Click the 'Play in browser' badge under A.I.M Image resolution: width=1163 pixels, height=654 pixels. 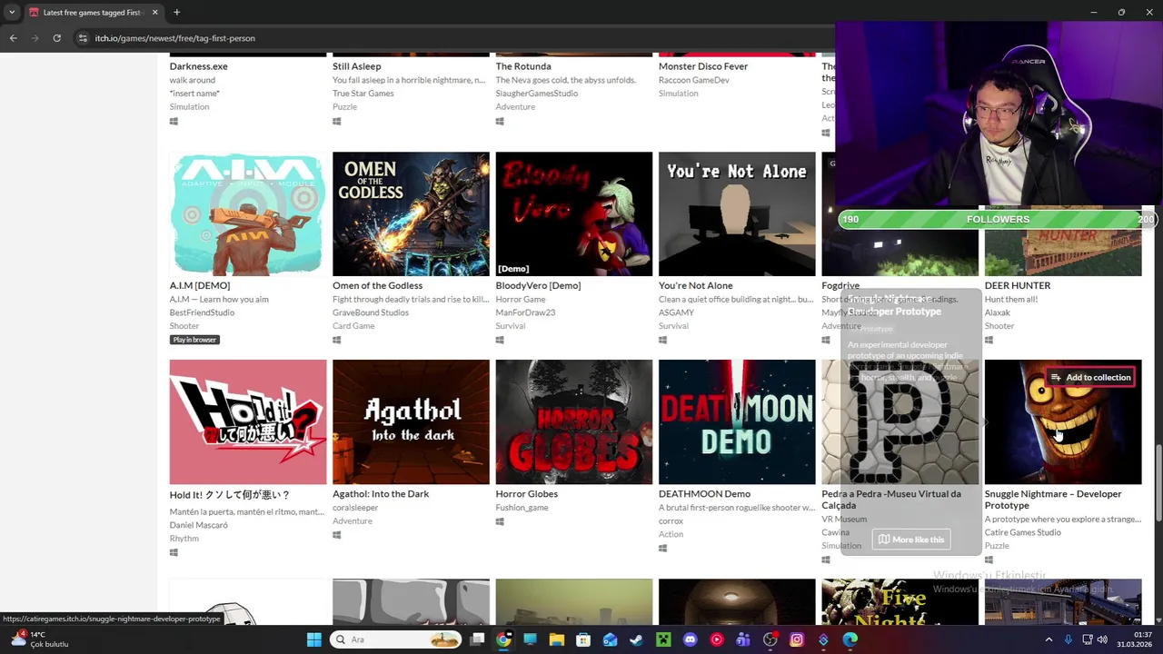coord(194,340)
